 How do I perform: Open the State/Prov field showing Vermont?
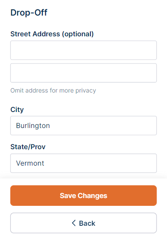click(x=83, y=163)
